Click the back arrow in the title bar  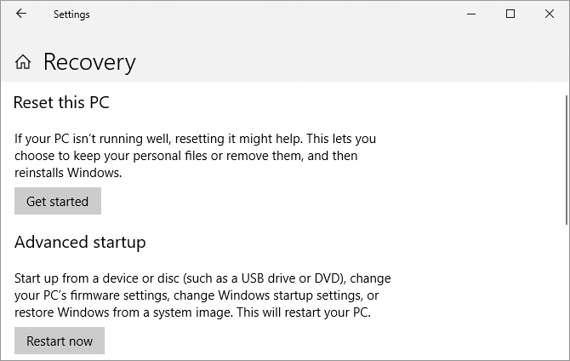tap(20, 14)
